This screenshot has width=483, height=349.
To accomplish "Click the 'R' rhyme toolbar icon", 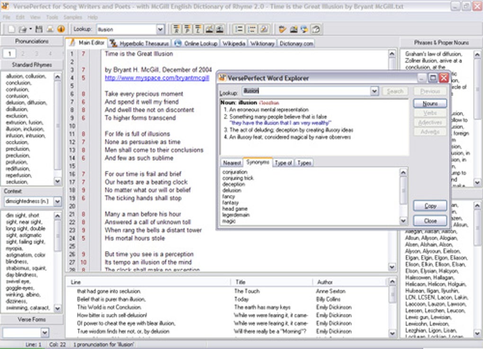I will click(x=176, y=29).
